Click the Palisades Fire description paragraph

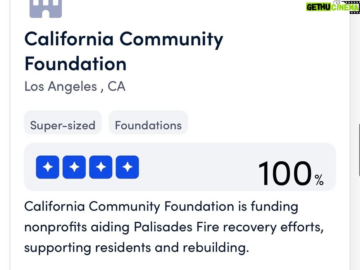174,227
